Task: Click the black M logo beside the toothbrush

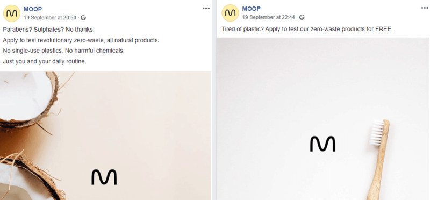Action: (x=322, y=144)
